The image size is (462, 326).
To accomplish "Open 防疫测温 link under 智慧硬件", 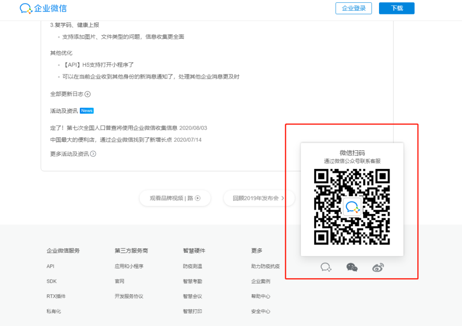I will 192,266.
